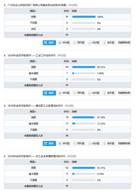Select pie chart (饼状图) button for the 建设职工之家 question
The image size is (136, 191).
[64, 143]
